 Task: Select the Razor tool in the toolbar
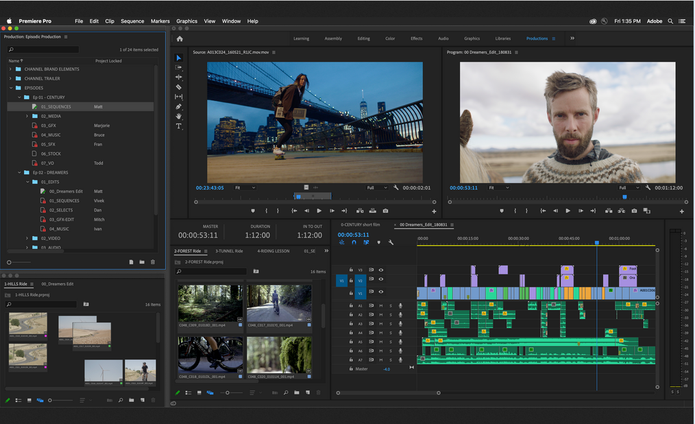179,87
